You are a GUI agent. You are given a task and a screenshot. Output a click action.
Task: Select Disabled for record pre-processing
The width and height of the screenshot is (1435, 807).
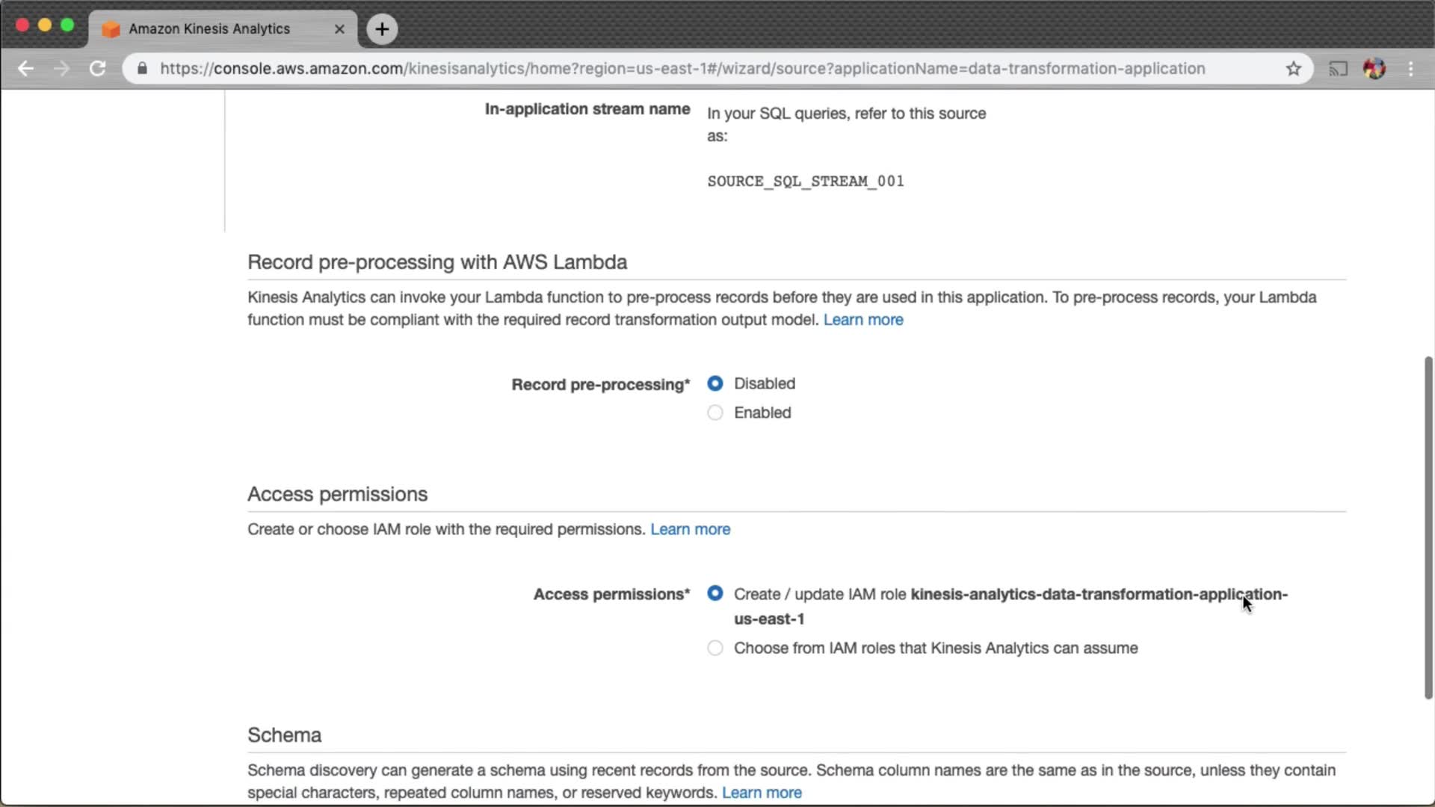click(x=715, y=383)
